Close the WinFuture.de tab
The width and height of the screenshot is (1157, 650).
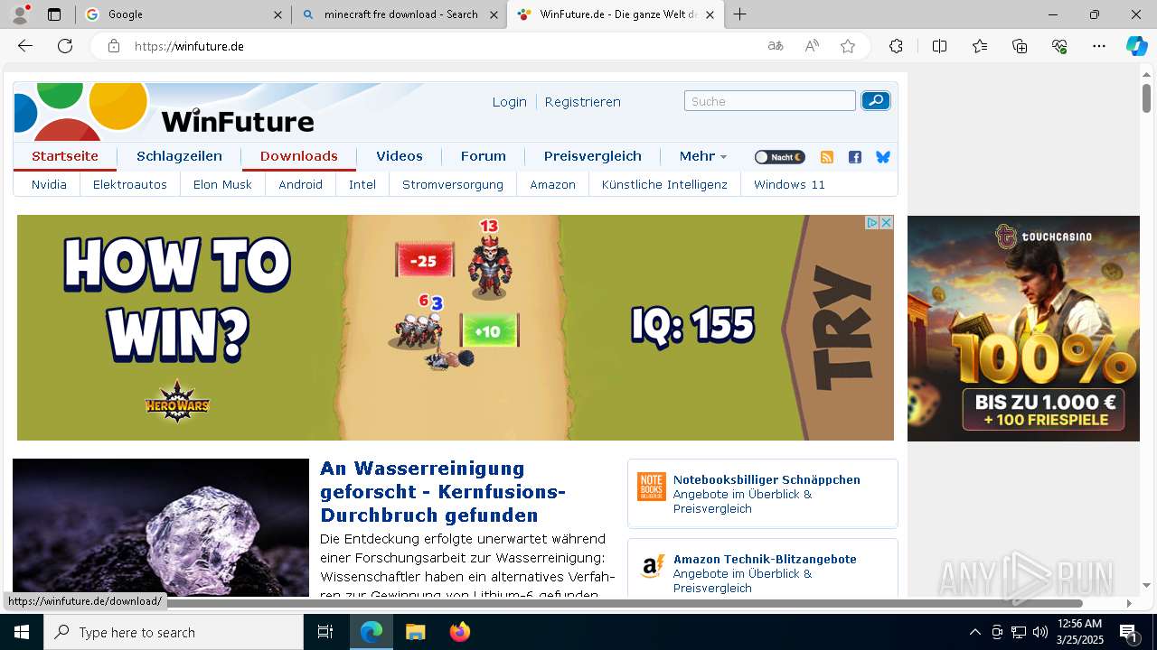point(710,14)
